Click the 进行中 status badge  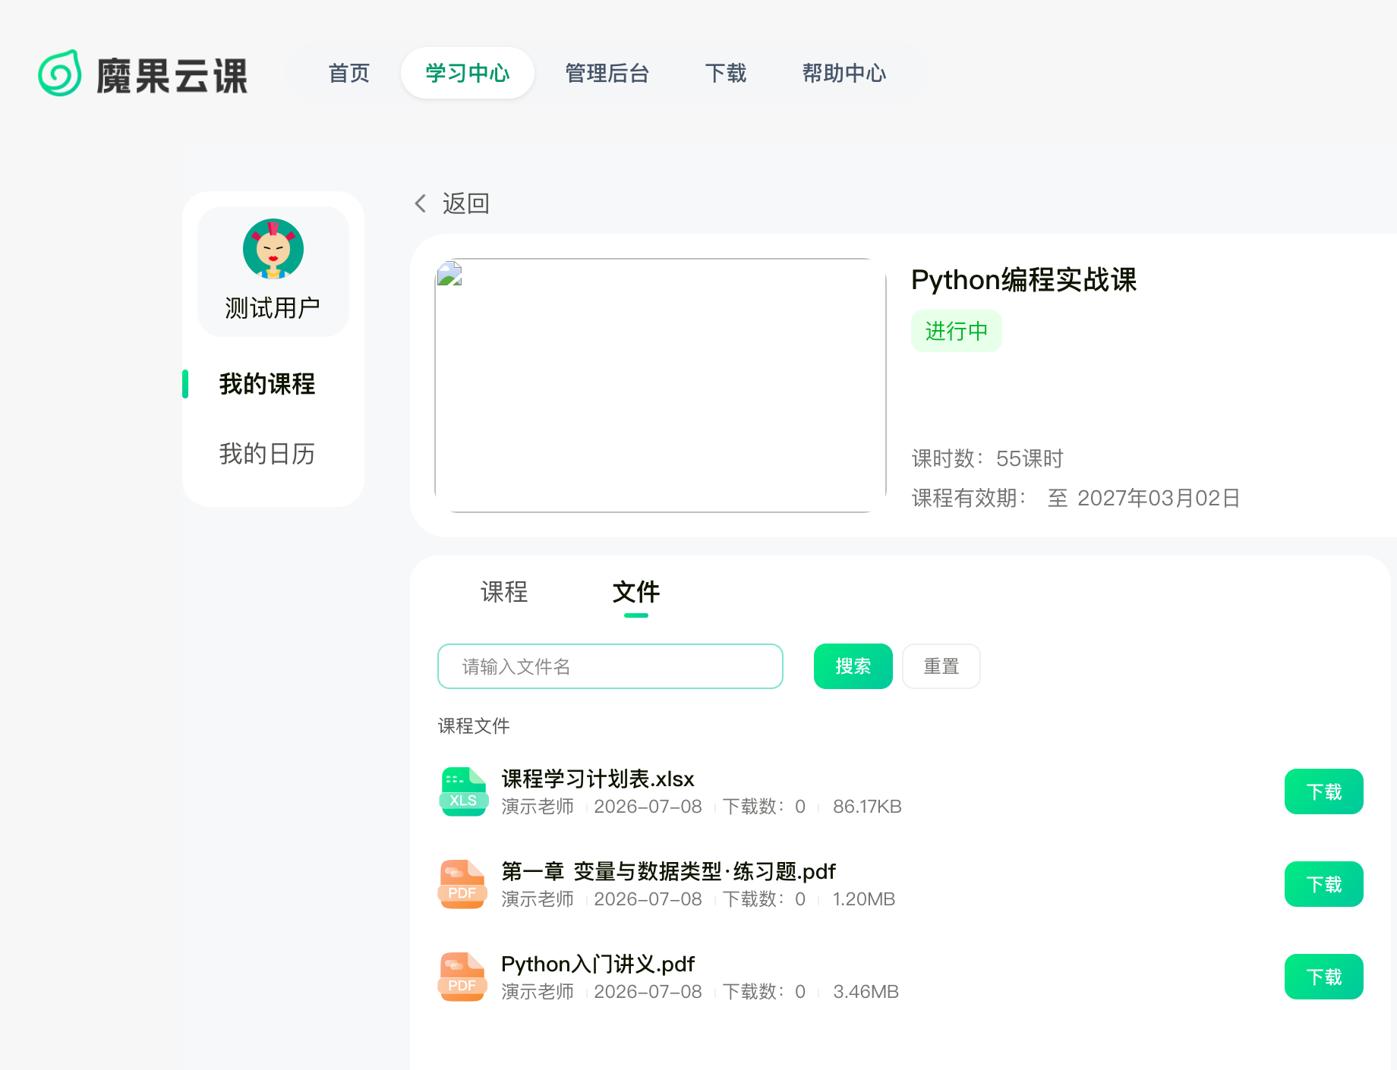(957, 331)
